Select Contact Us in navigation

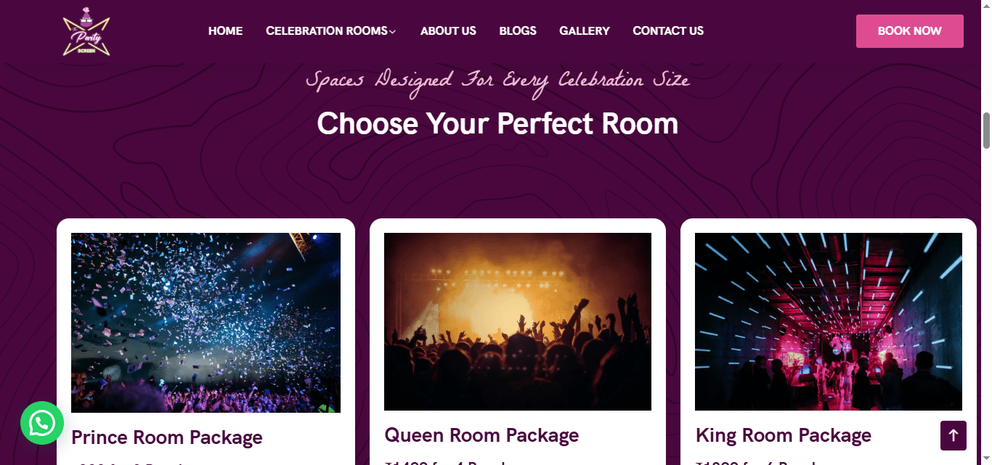668,30
